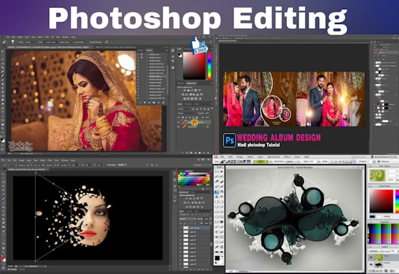Switch to the Channels tab in bridal photo window
This screenshot has width=399, height=274.
[188, 104]
